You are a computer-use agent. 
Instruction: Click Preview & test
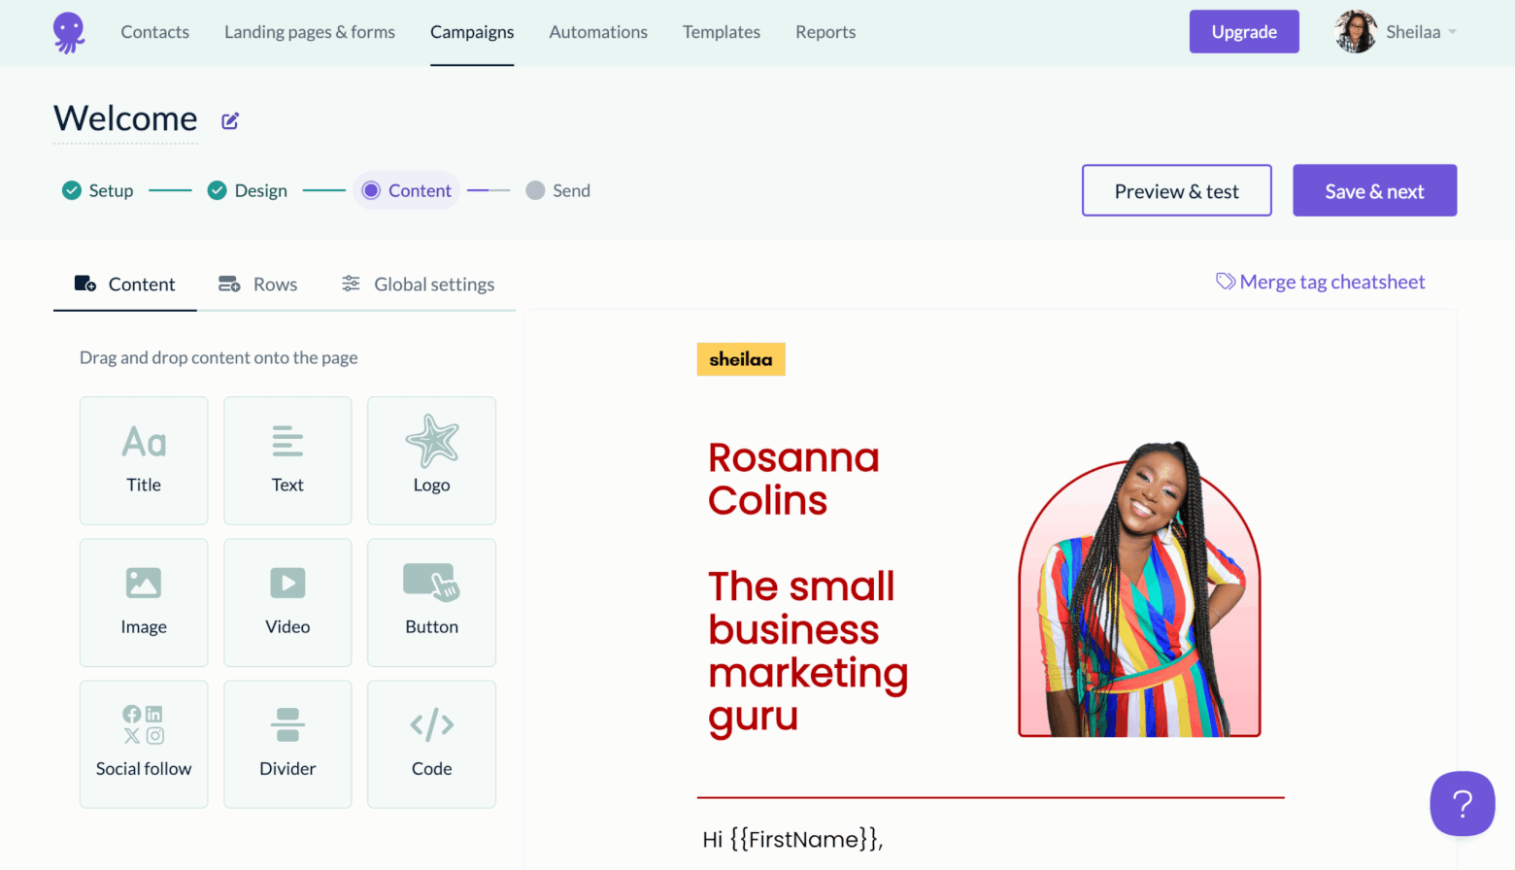pyautogui.click(x=1177, y=190)
